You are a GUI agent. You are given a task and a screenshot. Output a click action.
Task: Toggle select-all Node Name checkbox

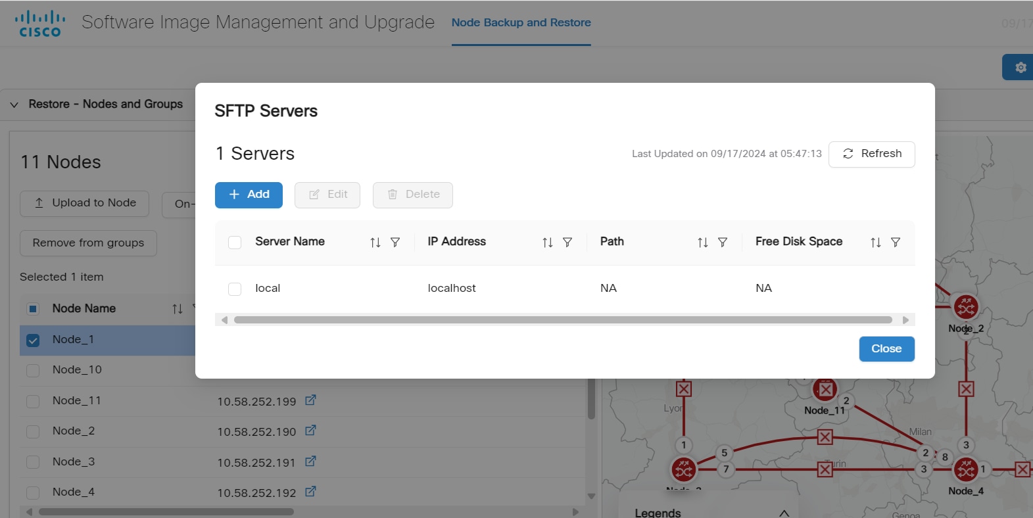tap(33, 309)
